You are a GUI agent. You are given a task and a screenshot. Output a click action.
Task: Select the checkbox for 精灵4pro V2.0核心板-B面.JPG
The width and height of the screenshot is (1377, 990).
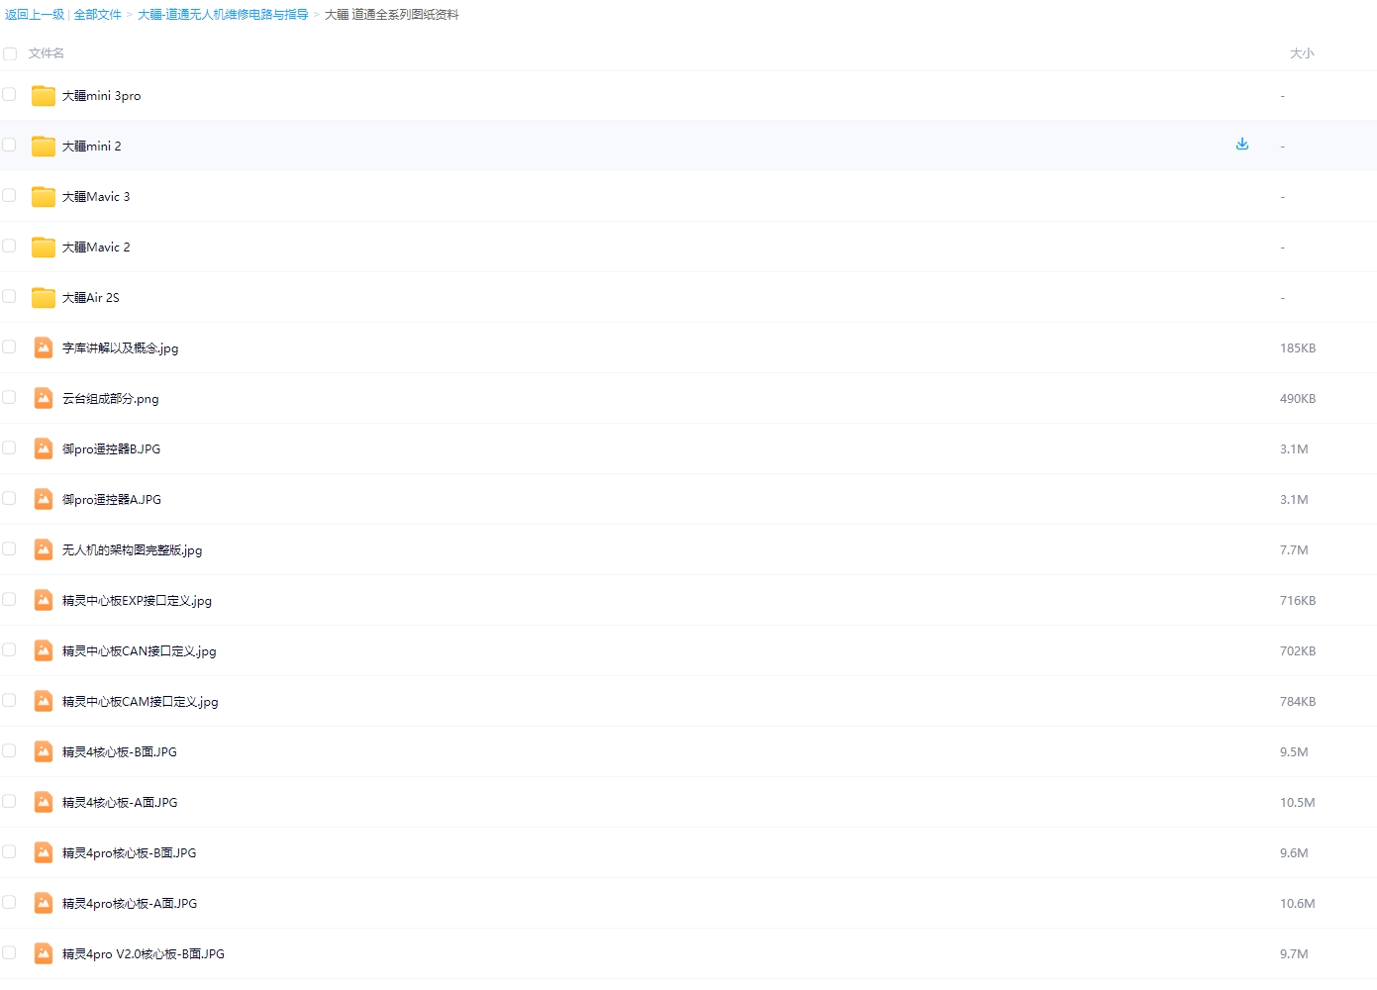(9, 952)
